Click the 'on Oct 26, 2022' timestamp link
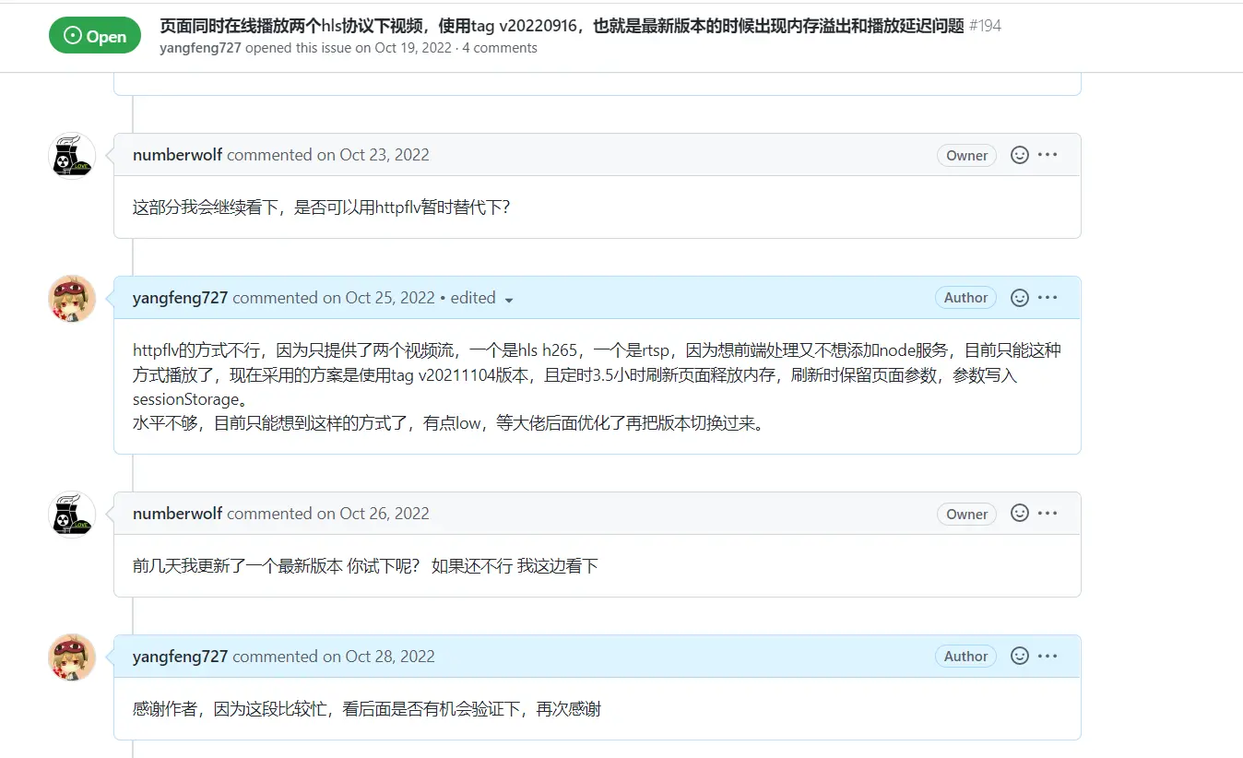The image size is (1243, 758). [373, 514]
